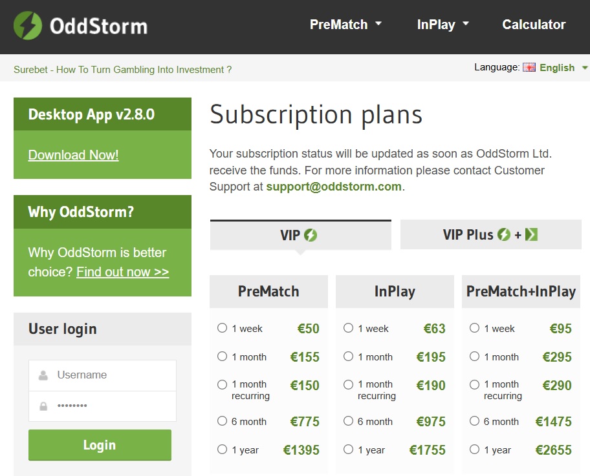Select the 6 month InPlay plan for €975
This screenshot has width=590, height=476.
coord(349,421)
